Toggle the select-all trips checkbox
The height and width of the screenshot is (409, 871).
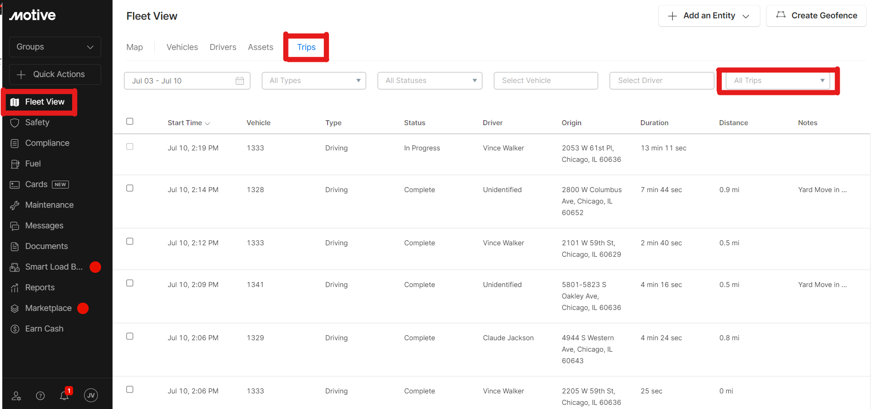coord(130,122)
